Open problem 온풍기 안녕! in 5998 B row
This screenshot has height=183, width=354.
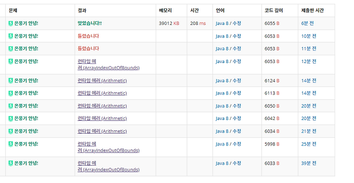click(x=26, y=144)
